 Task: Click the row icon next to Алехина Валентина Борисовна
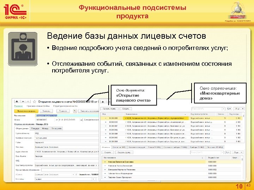click(x=105, y=162)
